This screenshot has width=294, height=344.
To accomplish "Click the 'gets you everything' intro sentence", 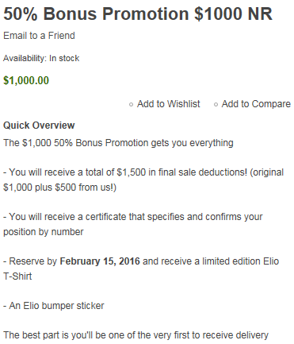I will pyautogui.click(x=118, y=143).
